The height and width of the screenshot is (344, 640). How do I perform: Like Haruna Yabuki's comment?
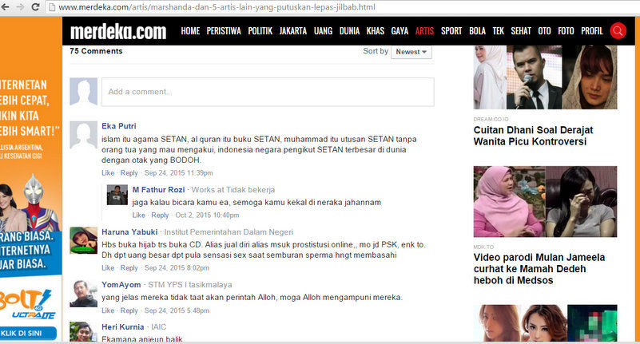108,268
